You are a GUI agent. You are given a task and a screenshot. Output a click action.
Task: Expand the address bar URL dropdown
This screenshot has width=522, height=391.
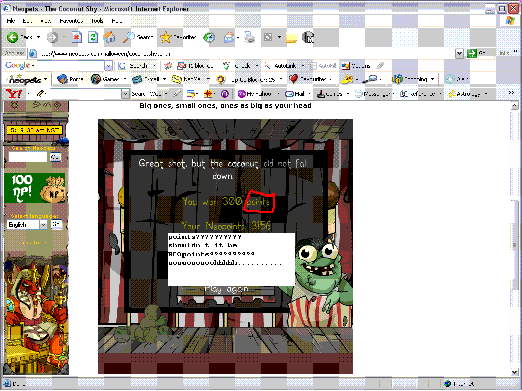[x=459, y=53]
